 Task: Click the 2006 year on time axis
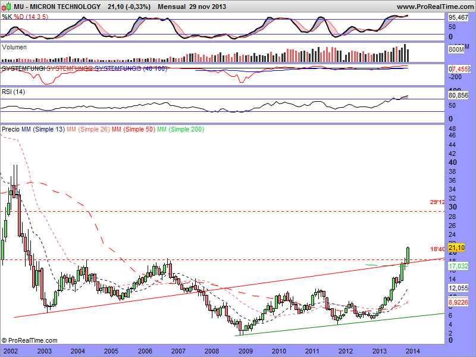point(145,351)
